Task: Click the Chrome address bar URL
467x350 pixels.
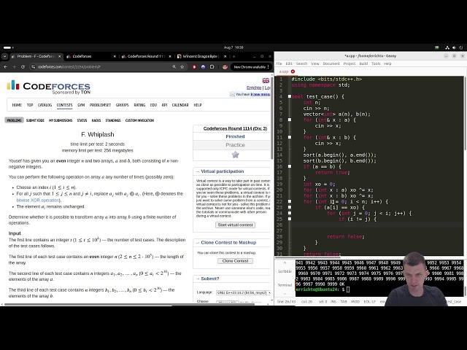Action: [69, 67]
